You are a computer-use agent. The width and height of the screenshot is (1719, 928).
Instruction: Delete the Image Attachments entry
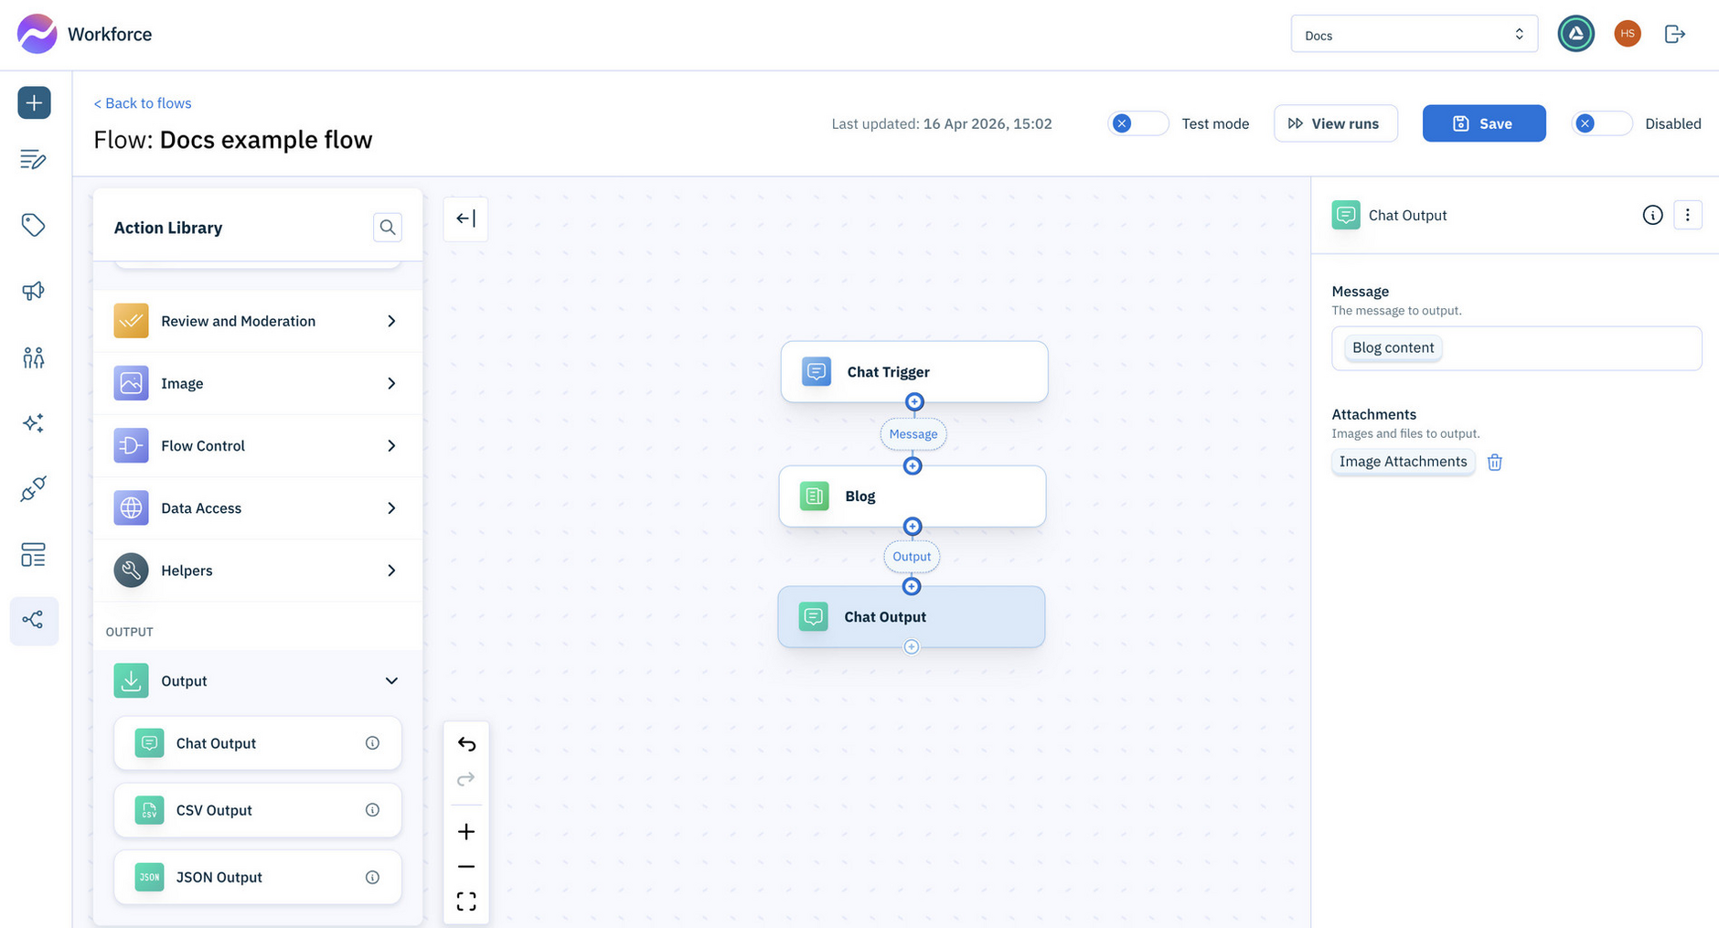coord(1495,462)
